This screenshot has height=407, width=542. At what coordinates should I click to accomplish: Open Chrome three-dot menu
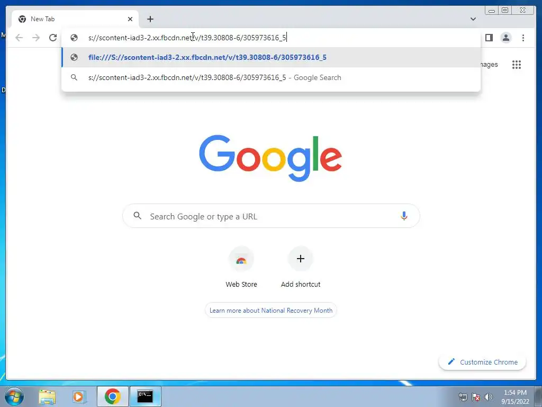point(523,38)
